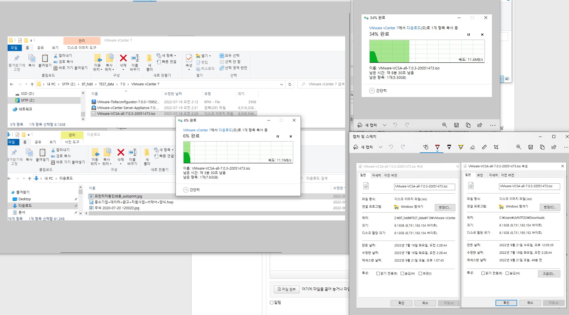The image size is (569, 315).
Task: Click 삭제 icon in 다운로드 explorer ribbon
Action: [121, 153]
